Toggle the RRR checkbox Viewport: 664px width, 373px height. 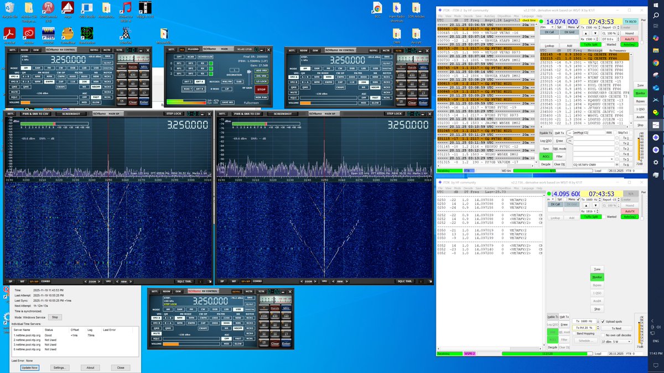pos(615,133)
